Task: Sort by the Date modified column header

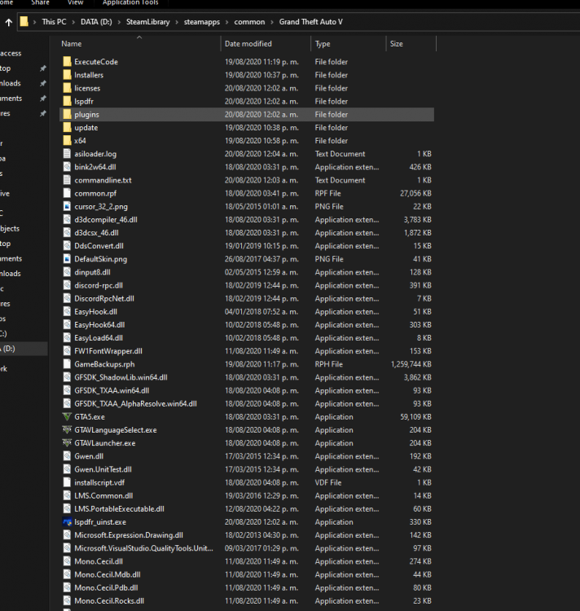Action: (266, 44)
